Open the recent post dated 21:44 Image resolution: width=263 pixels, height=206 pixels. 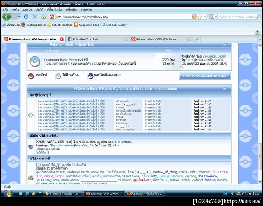[71, 101]
